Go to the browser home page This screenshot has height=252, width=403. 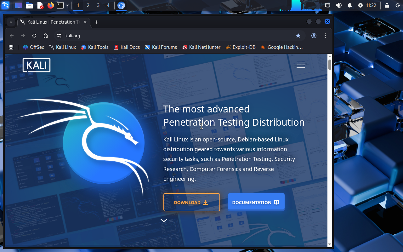[x=46, y=36]
